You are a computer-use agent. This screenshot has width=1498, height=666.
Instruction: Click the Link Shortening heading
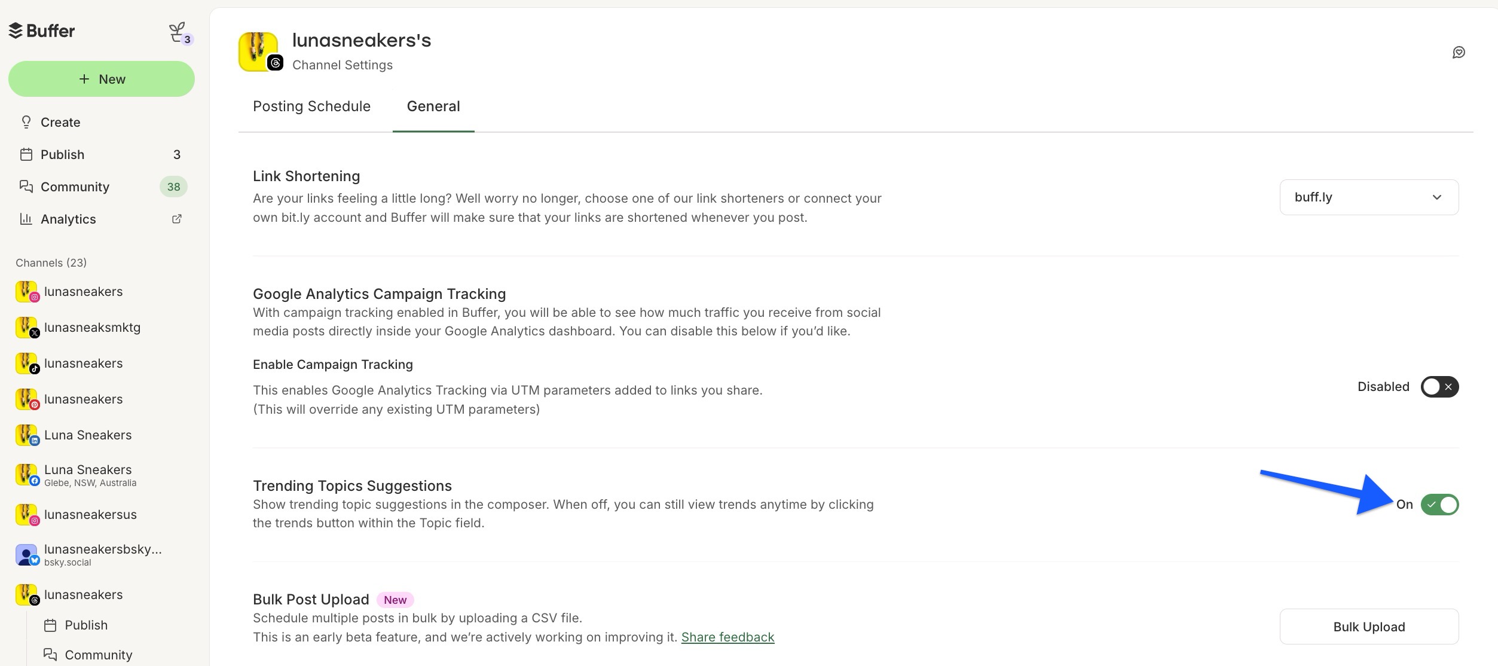click(x=306, y=176)
